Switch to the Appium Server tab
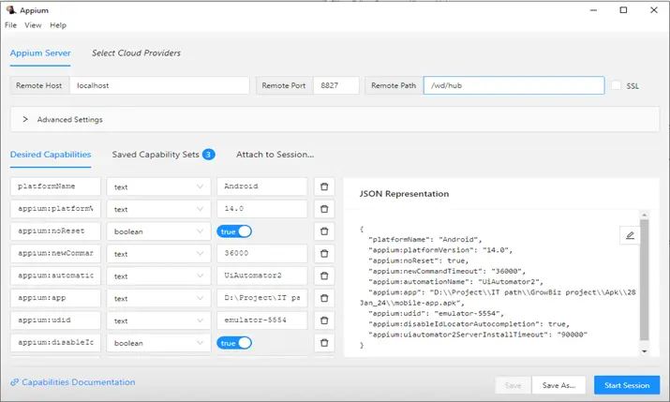Image resolution: width=670 pixels, height=402 pixels. pyautogui.click(x=40, y=53)
